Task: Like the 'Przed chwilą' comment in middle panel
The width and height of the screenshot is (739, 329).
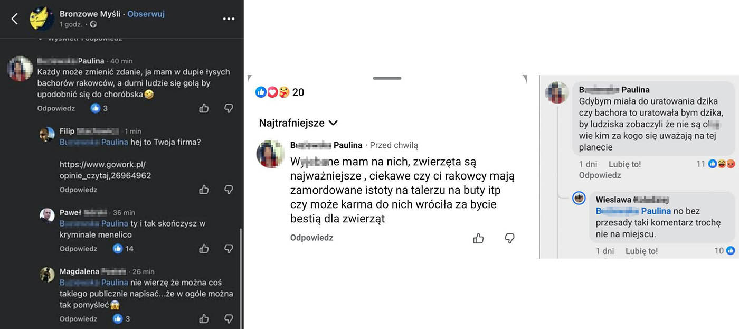Action: click(x=478, y=238)
